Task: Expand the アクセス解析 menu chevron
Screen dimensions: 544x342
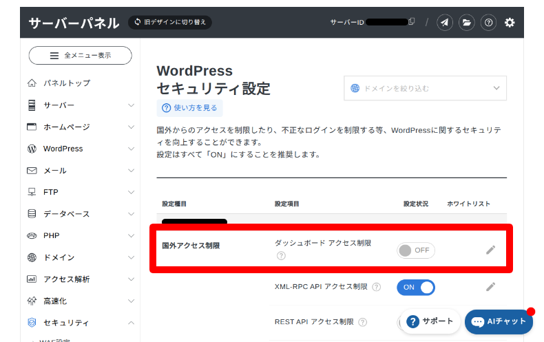Action: pos(131,279)
